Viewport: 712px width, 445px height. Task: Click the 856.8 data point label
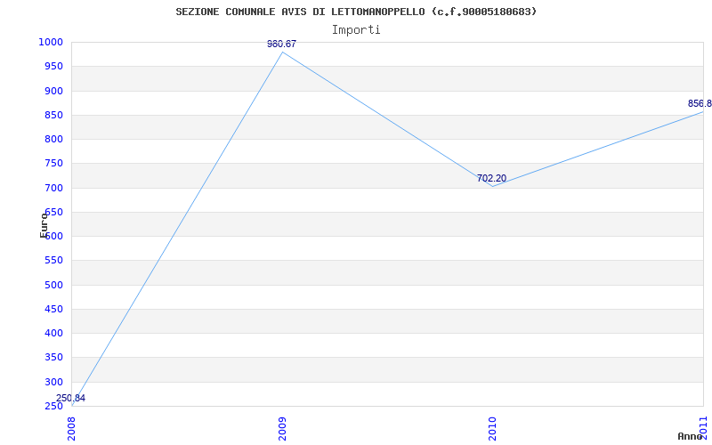tap(700, 103)
